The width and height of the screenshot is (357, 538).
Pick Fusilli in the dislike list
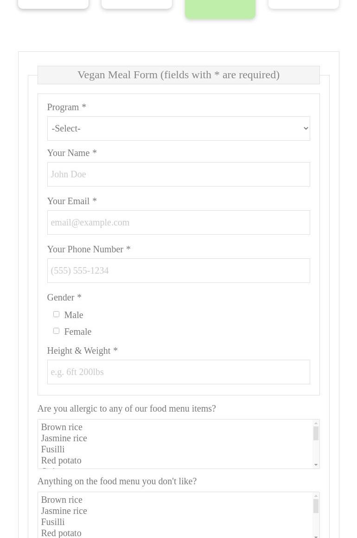coord(53,522)
